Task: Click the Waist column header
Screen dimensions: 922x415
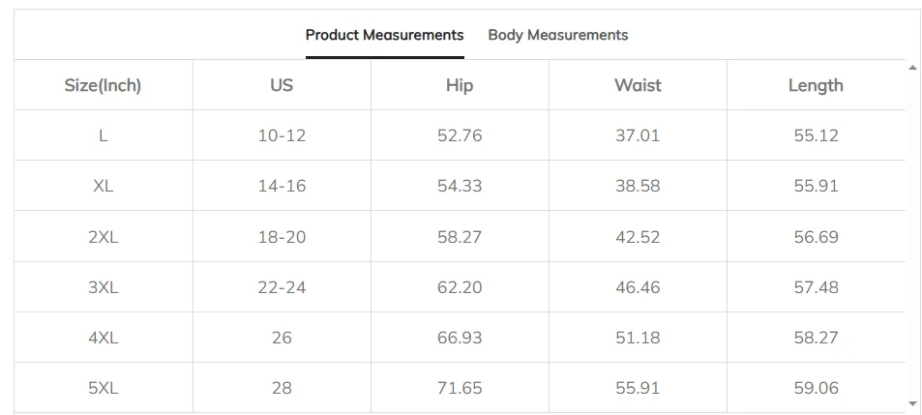Action: tap(638, 85)
